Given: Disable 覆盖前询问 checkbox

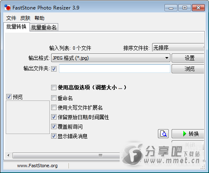Looking at the screenshot, I should pyautogui.click(x=54, y=127).
